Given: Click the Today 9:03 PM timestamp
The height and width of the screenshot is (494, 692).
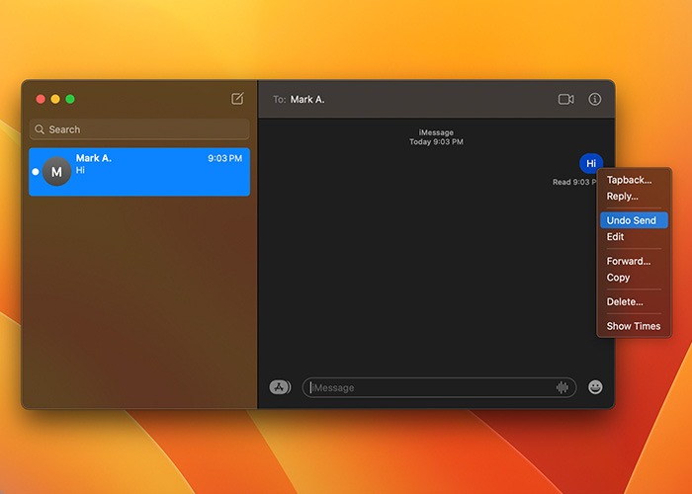Looking at the screenshot, I should pos(436,141).
